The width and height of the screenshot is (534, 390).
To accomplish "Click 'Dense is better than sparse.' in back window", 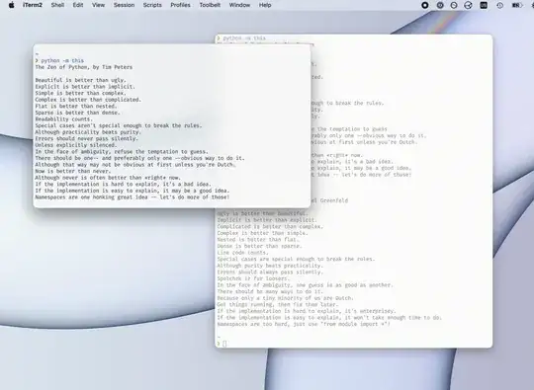I will coord(259,246).
